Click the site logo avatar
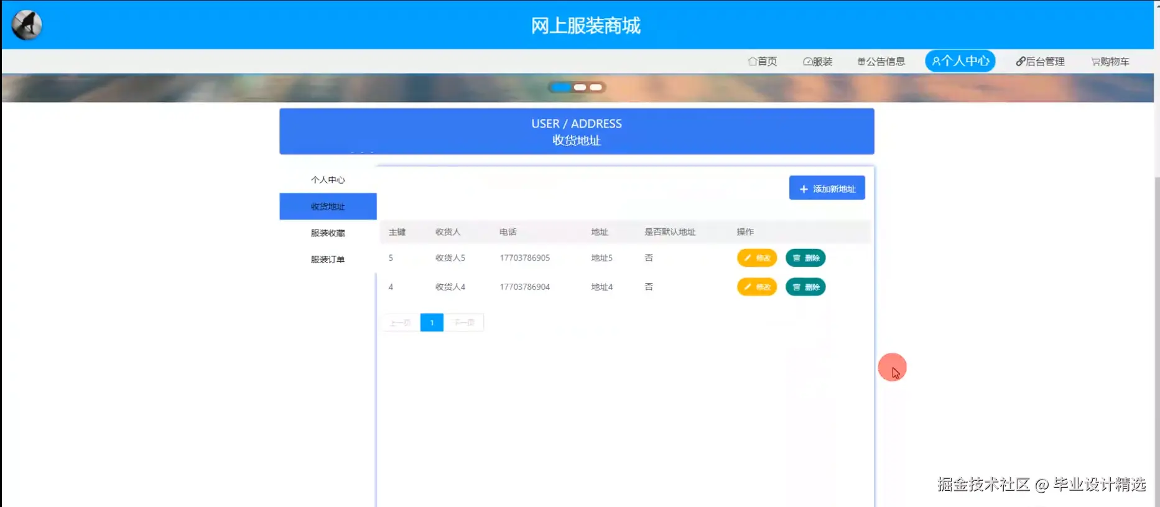The height and width of the screenshot is (507, 1160). coord(27,25)
